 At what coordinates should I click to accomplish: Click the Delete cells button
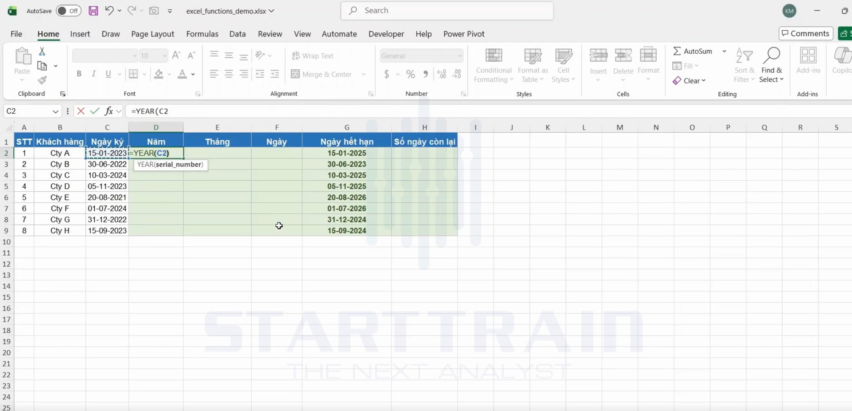coord(623,65)
